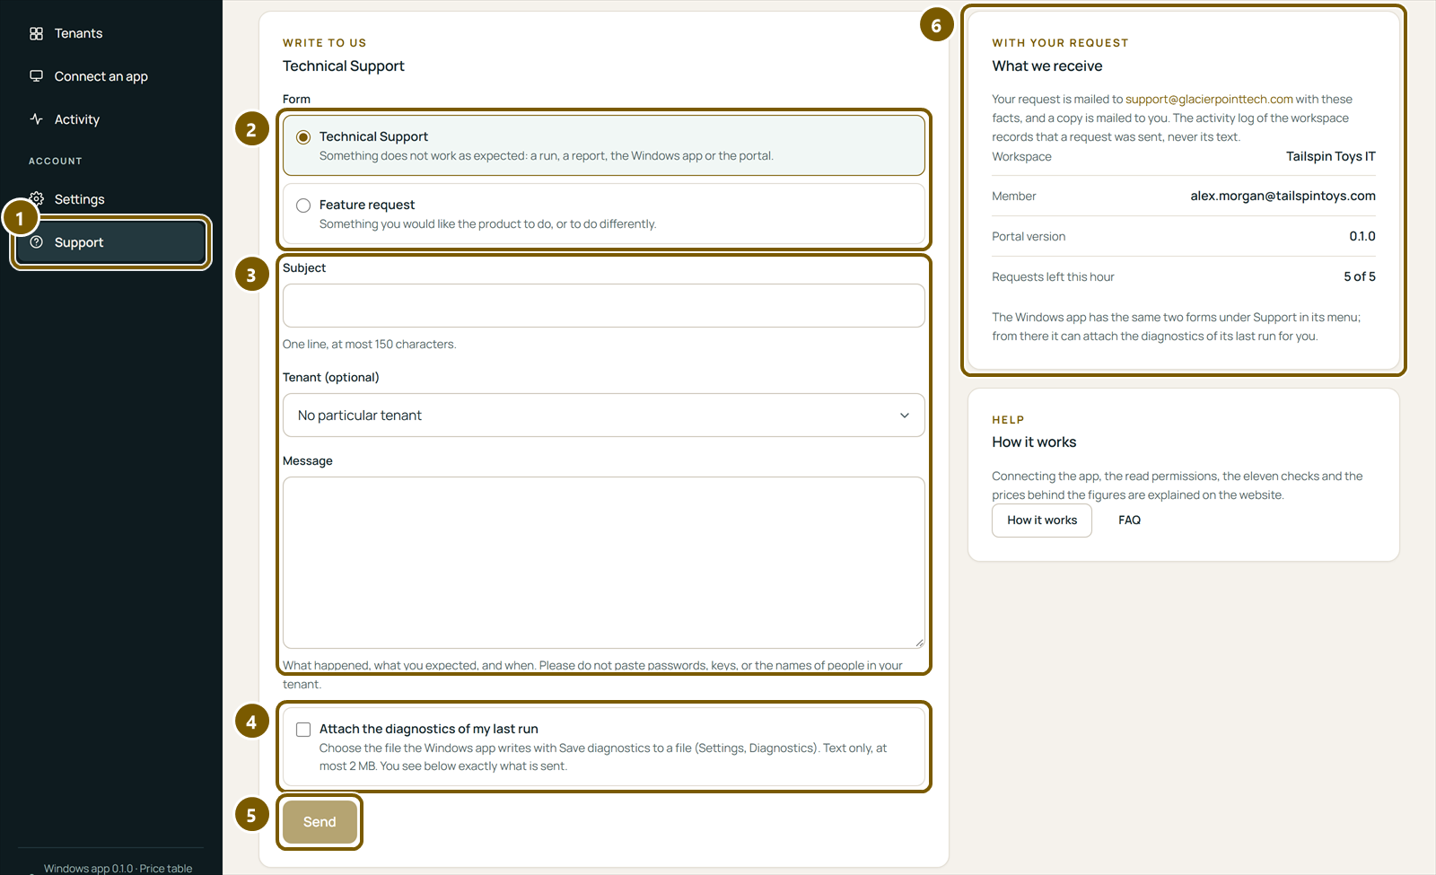Expand the Tenant dropdown showing No particular tenant
1436x875 pixels.
point(603,416)
